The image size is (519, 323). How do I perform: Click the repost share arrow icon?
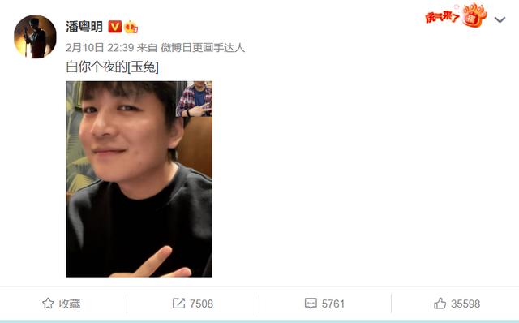click(x=178, y=304)
